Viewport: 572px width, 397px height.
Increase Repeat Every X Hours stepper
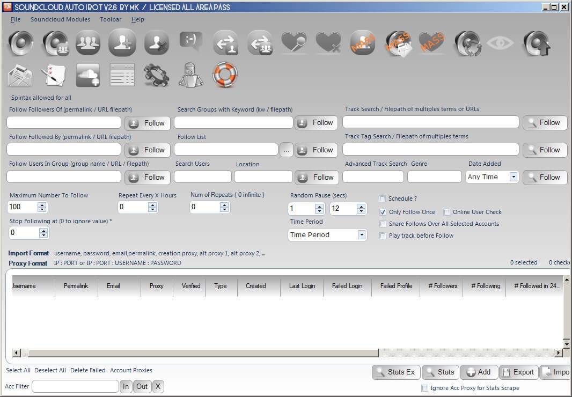coord(152,205)
